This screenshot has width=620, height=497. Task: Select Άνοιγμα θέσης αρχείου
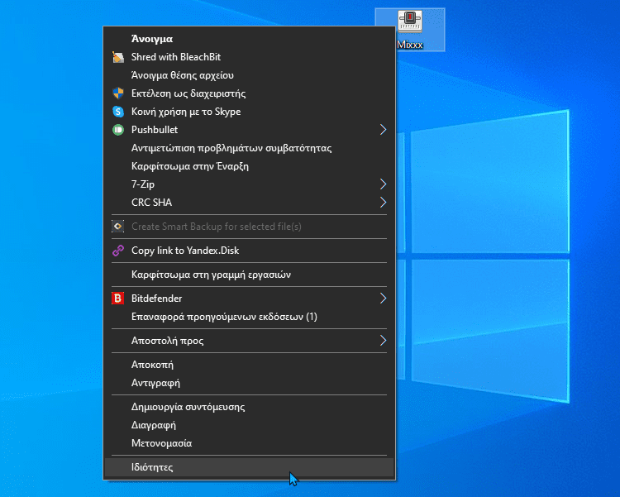[250, 75]
